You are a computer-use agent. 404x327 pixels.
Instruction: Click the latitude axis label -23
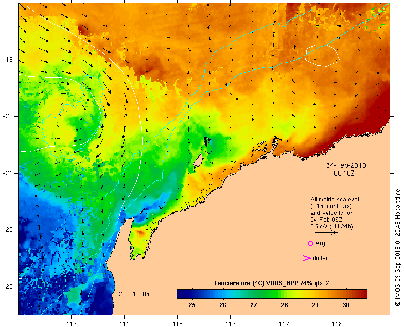pos(8,287)
